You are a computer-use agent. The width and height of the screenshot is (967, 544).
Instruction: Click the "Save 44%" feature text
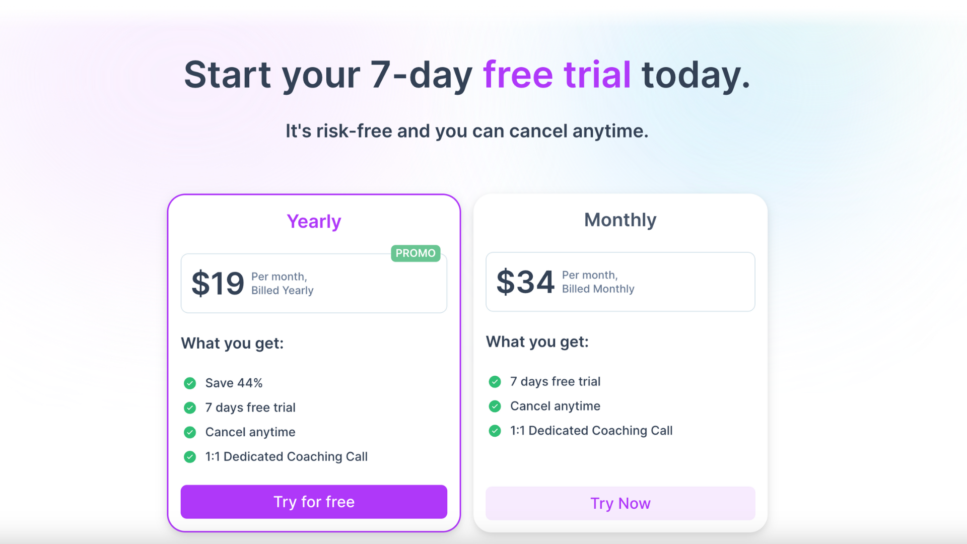234,383
